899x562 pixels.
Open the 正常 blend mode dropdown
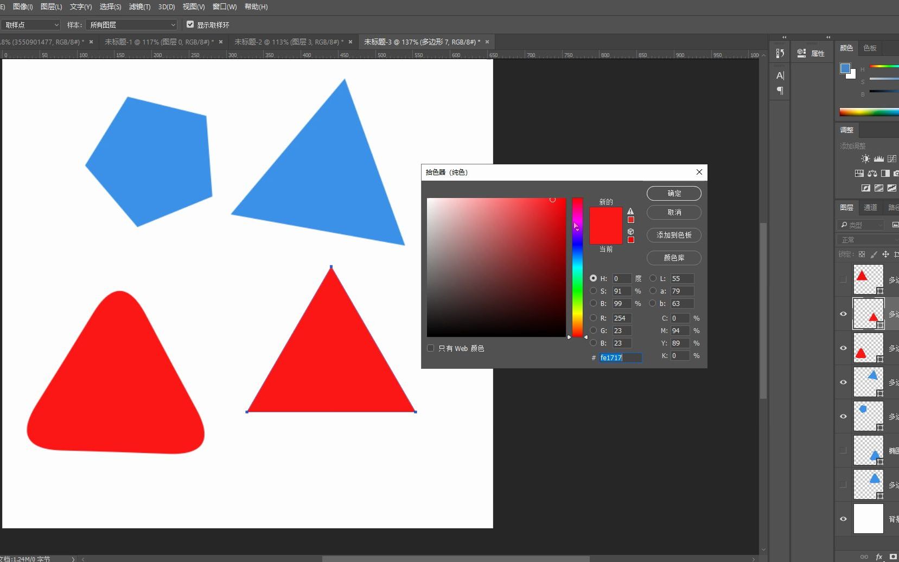coord(867,240)
